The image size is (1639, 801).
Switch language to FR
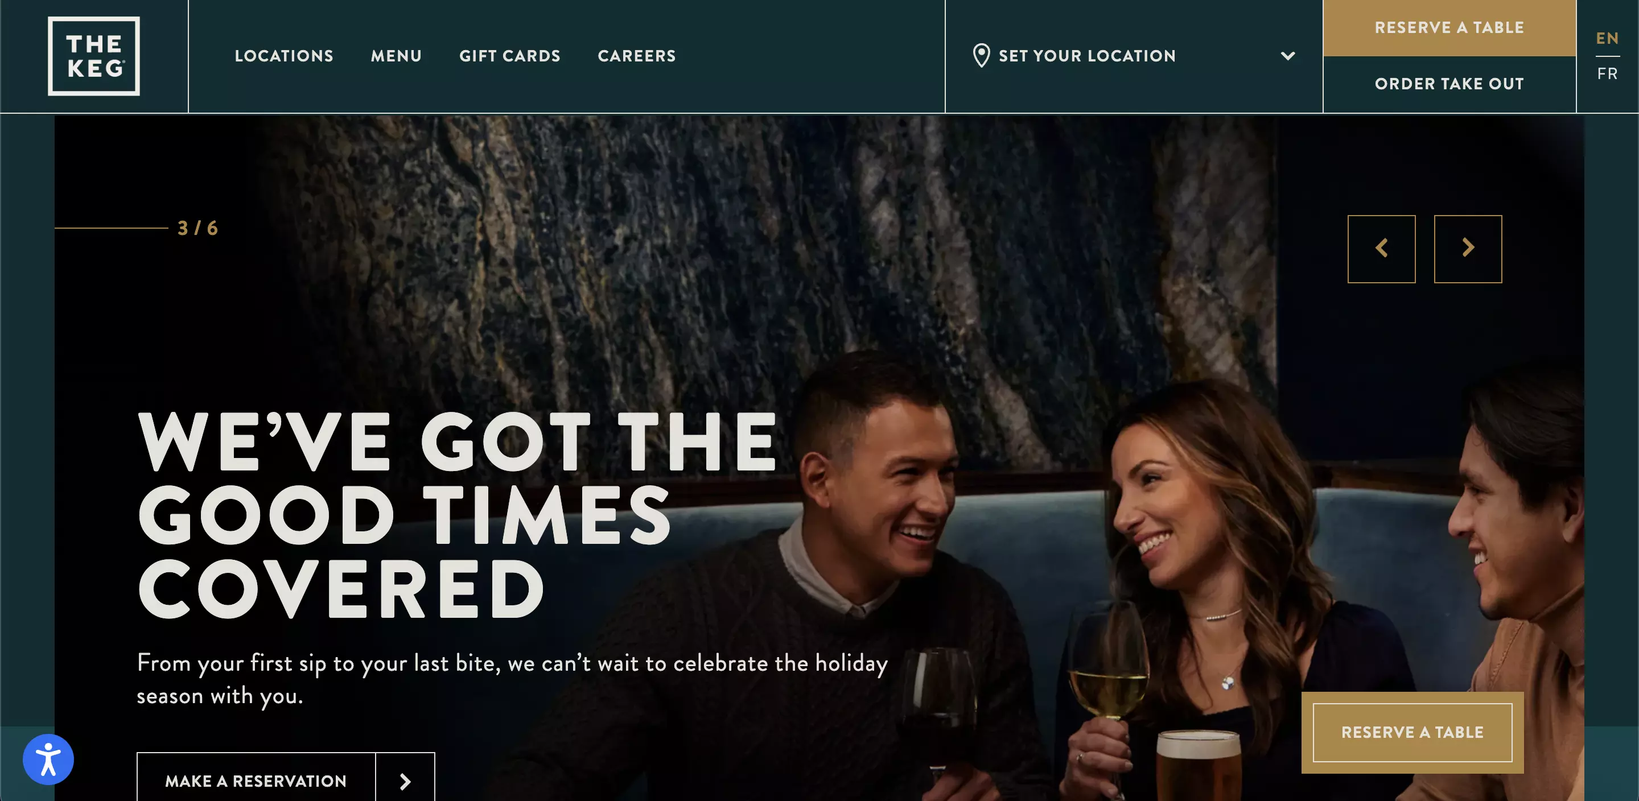[x=1607, y=74]
